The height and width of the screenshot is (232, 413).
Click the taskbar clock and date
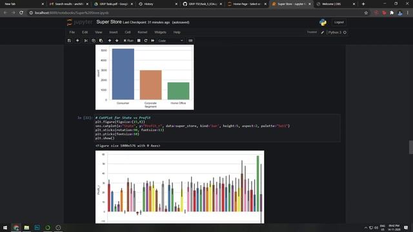(x=394, y=227)
